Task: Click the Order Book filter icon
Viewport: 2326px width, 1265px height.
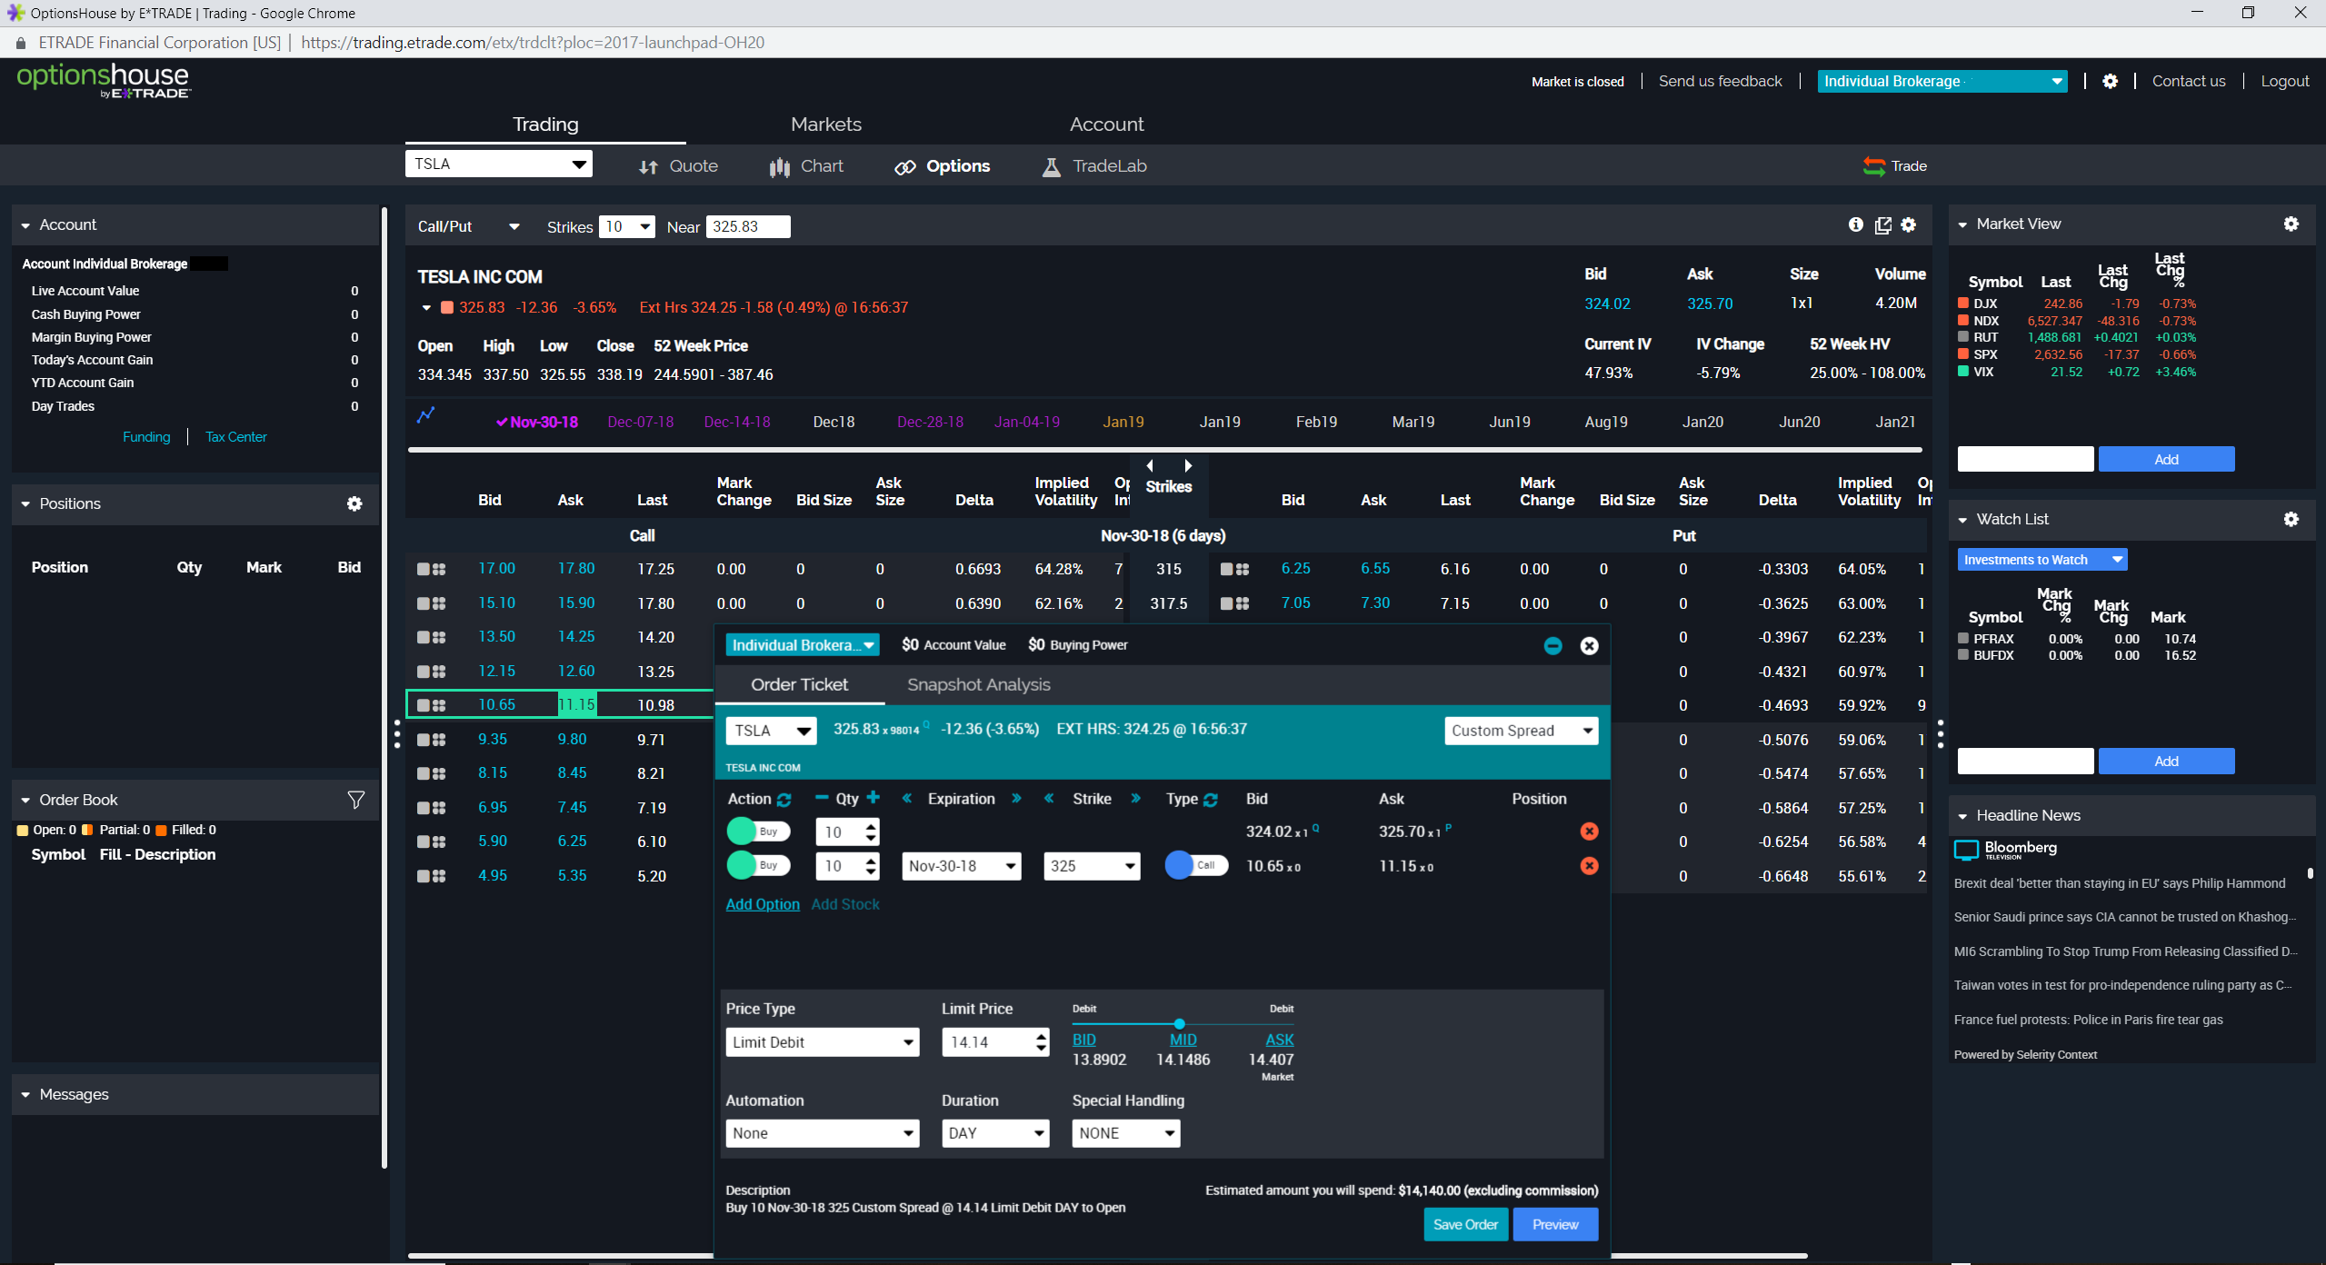Action: tap(355, 799)
